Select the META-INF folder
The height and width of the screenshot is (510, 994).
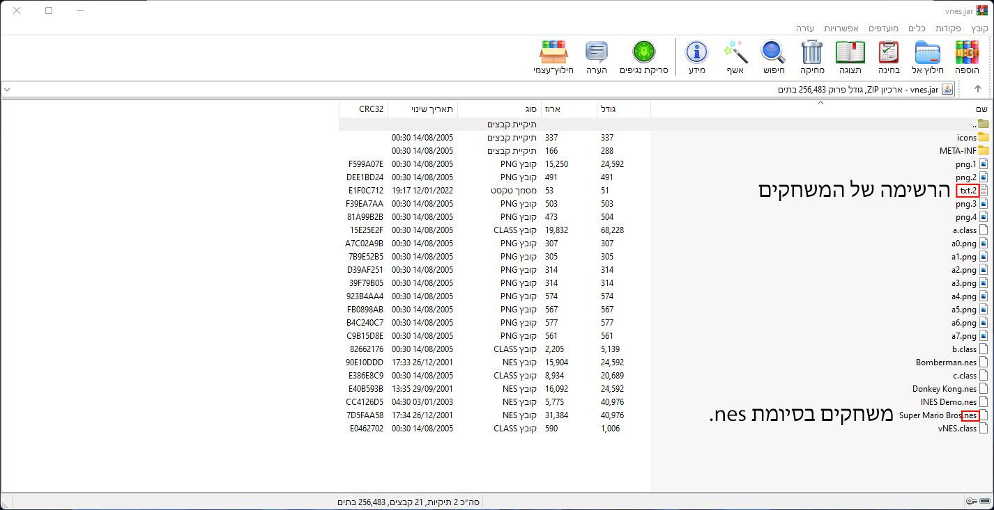[958, 151]
